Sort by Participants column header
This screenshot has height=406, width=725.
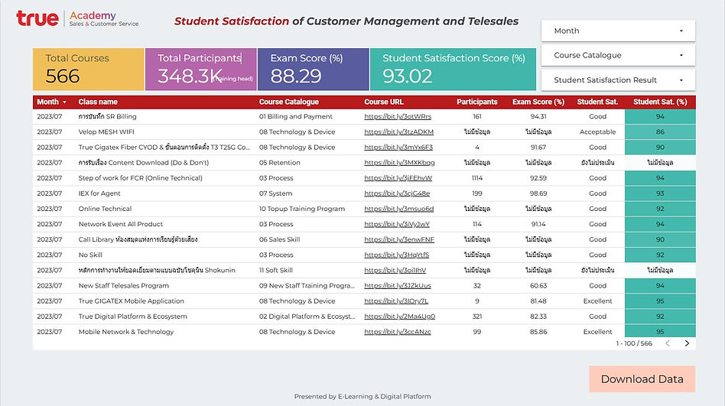tap(476, 102)
